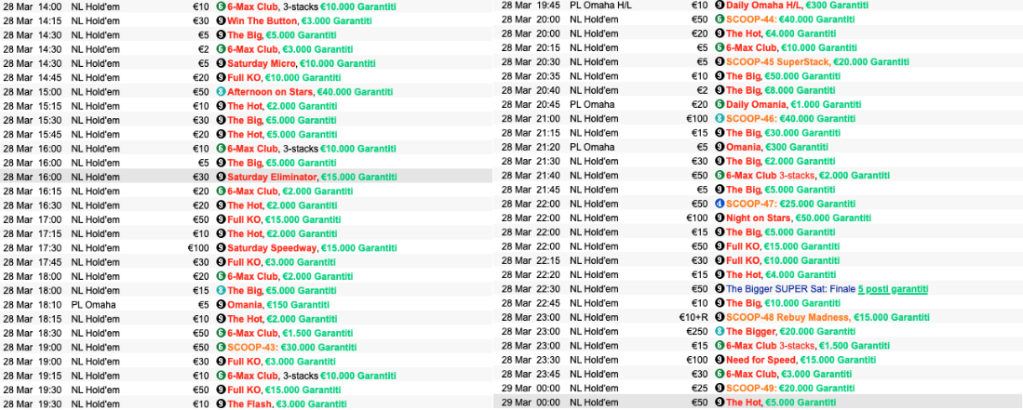Click 'PL Omaha H/L' in the 19:45 row

[601, 6]
